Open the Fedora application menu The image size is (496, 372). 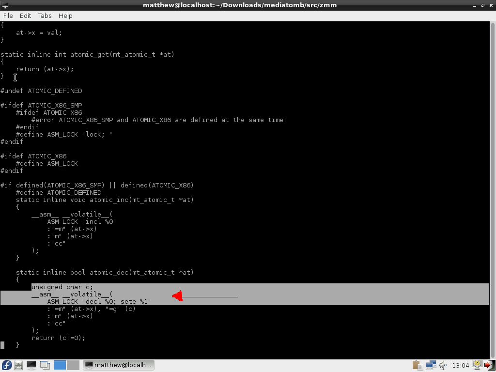(x=6, y=365)
